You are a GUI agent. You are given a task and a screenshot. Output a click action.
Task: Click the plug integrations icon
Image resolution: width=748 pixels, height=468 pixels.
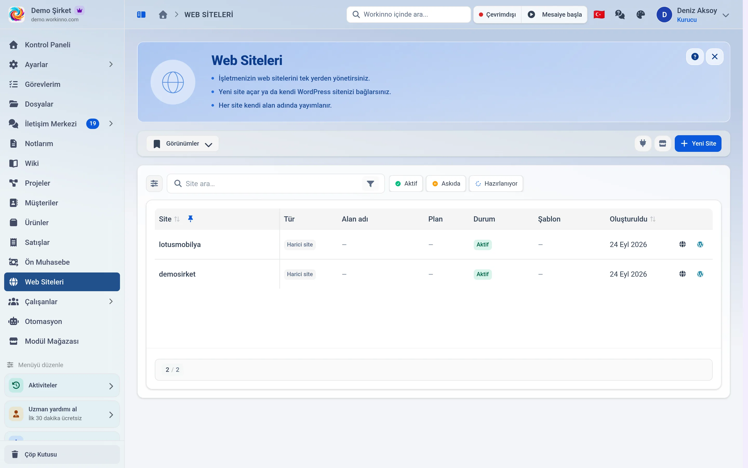[643, 143]
